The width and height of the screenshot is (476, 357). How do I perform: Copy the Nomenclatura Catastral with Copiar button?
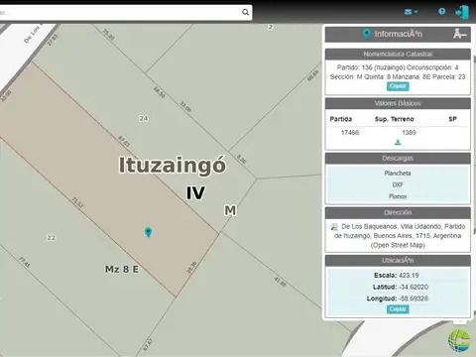(x=398, y=86)
